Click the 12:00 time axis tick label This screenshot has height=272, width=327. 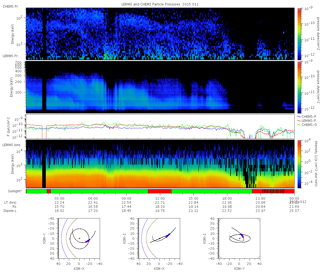(x=160, y=198)
